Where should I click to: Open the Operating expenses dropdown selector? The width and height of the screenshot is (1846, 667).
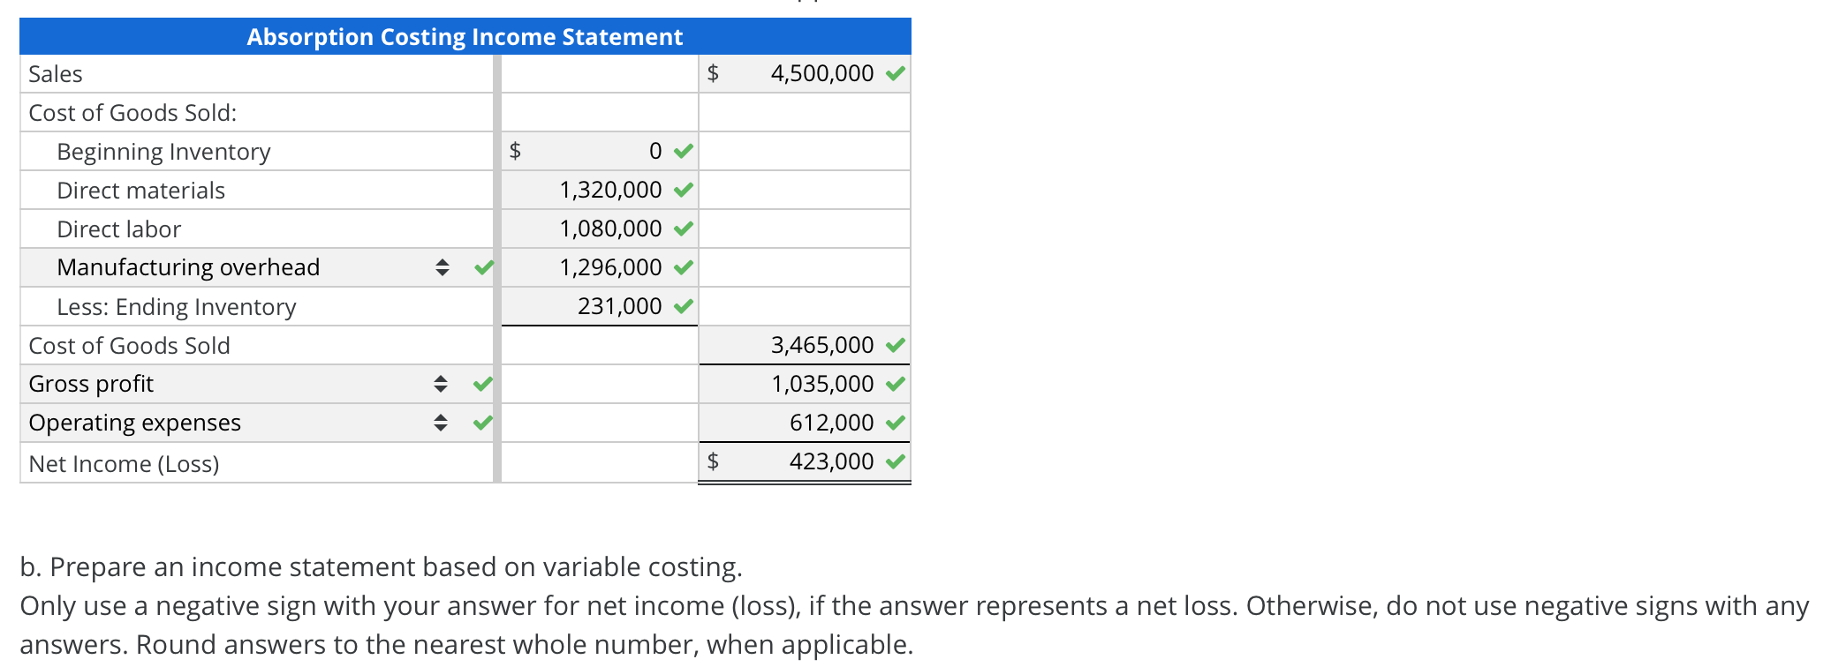(x=441, y=422)
